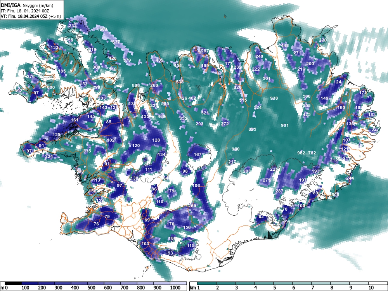This screenshot has height=291, width=388.
Task: Click the visibility value 836
Action: click(136, 85)
